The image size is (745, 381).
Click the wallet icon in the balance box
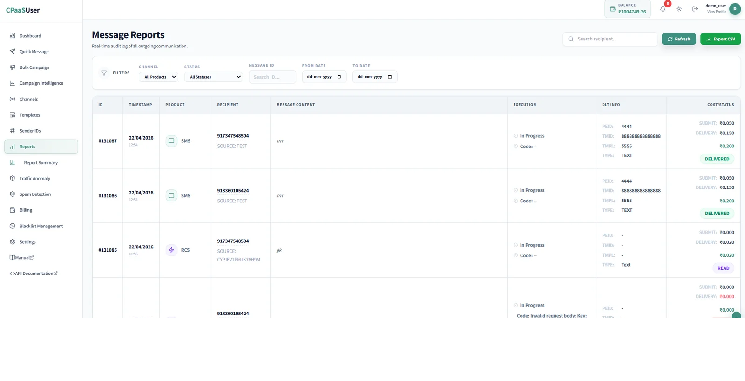(x=613, y=9)
